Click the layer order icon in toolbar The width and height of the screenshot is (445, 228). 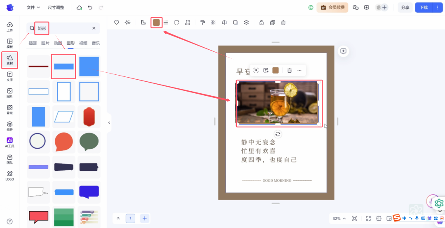[x=246, y=23]
